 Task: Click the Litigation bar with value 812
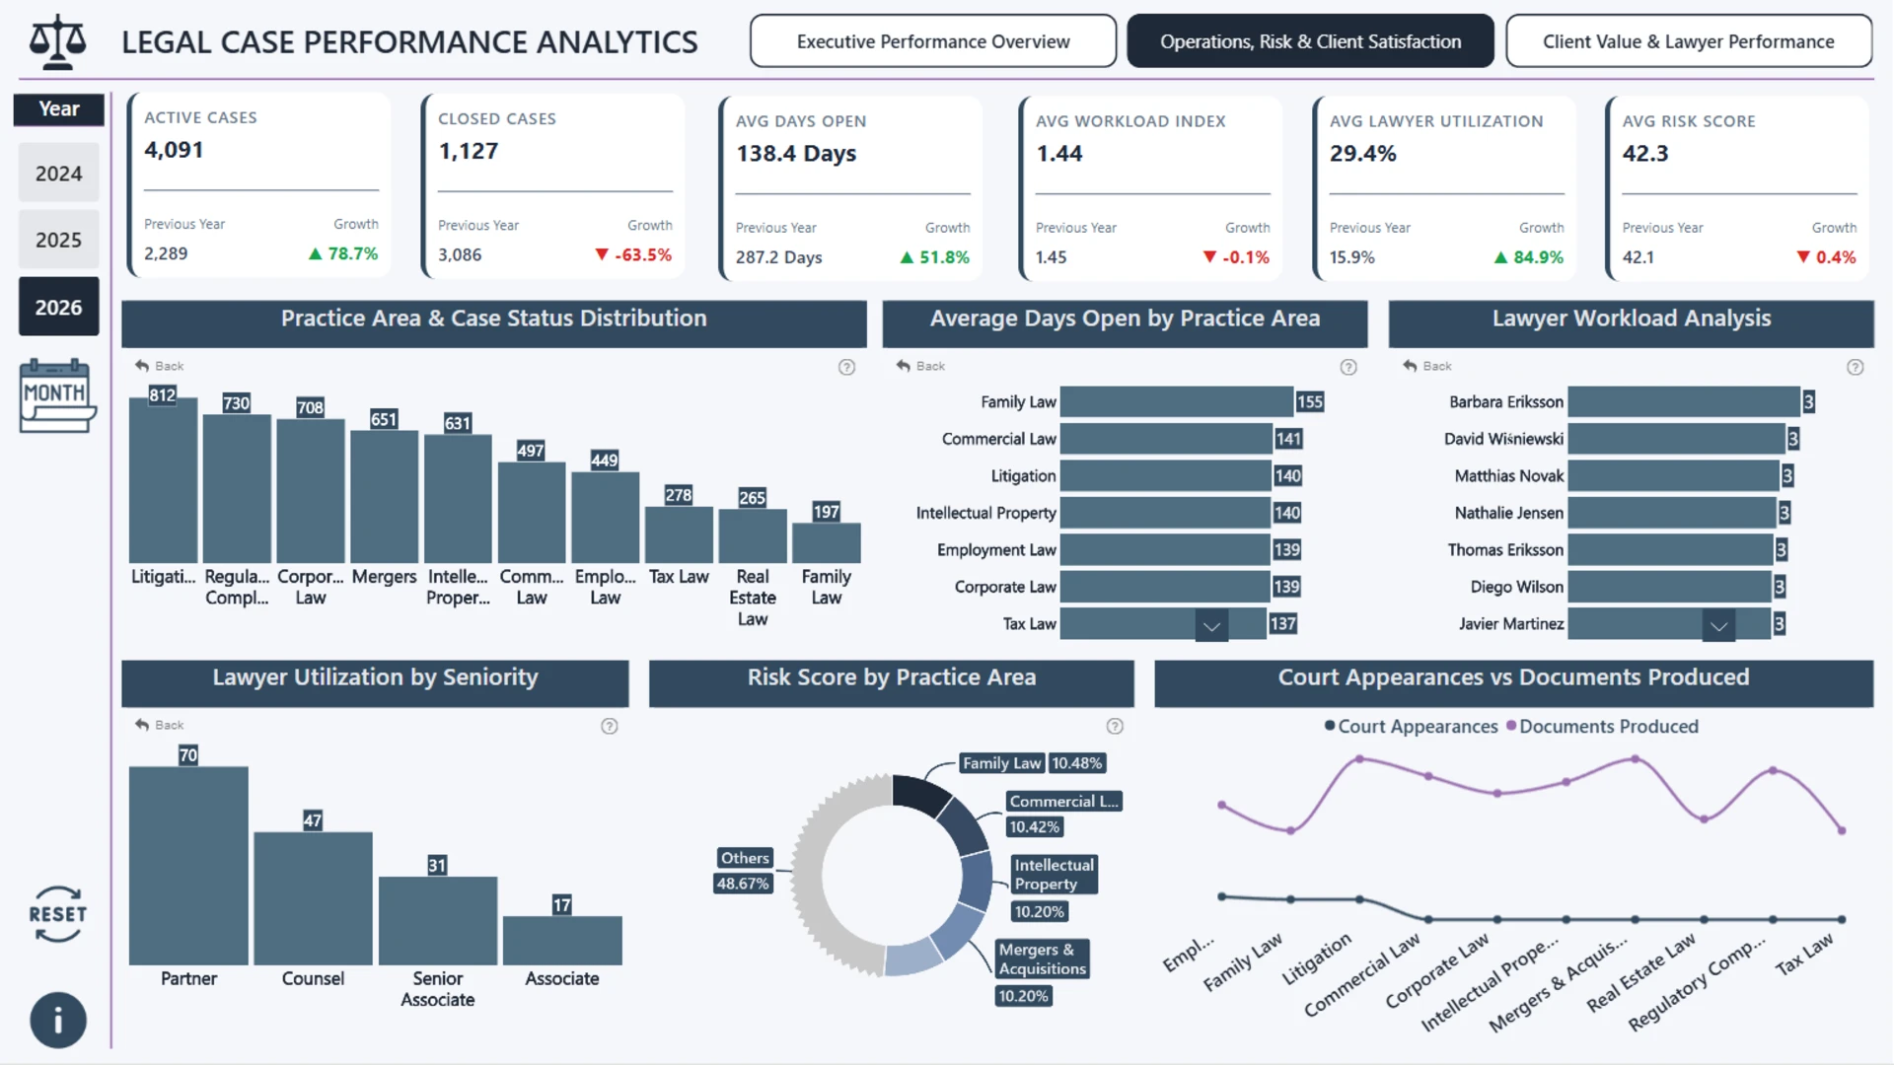(x=163, y=480)
